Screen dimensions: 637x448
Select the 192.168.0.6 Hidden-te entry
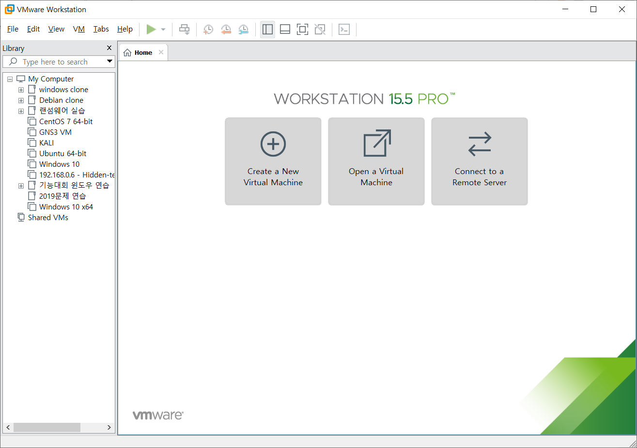click(x=77, y=175)
